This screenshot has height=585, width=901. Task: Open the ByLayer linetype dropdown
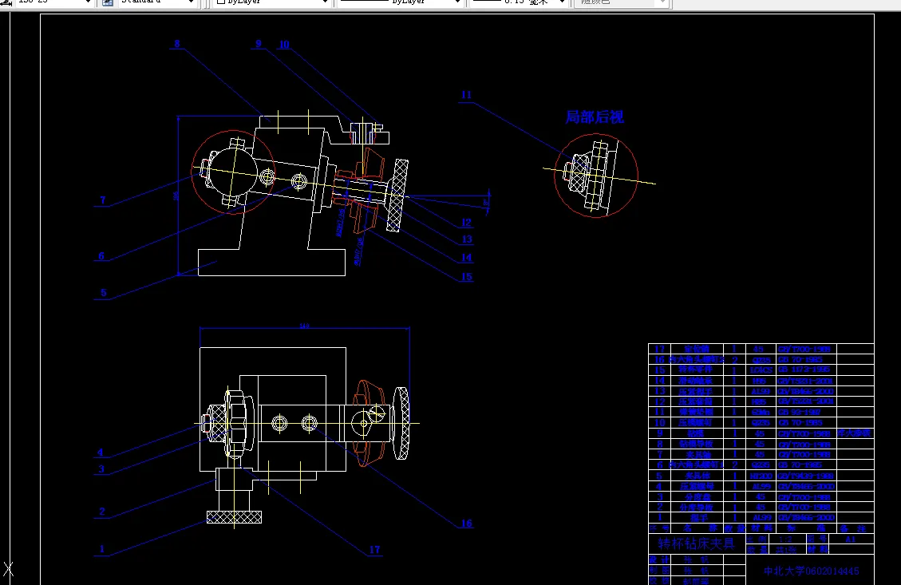pyautogui.click(x=400, y=2)
